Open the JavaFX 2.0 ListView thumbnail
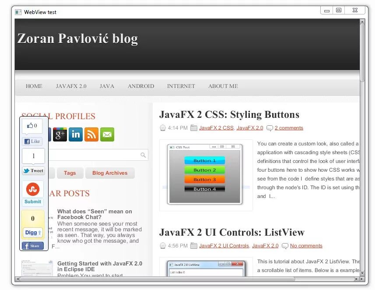 pyautogui.click(x=206, y=267)
